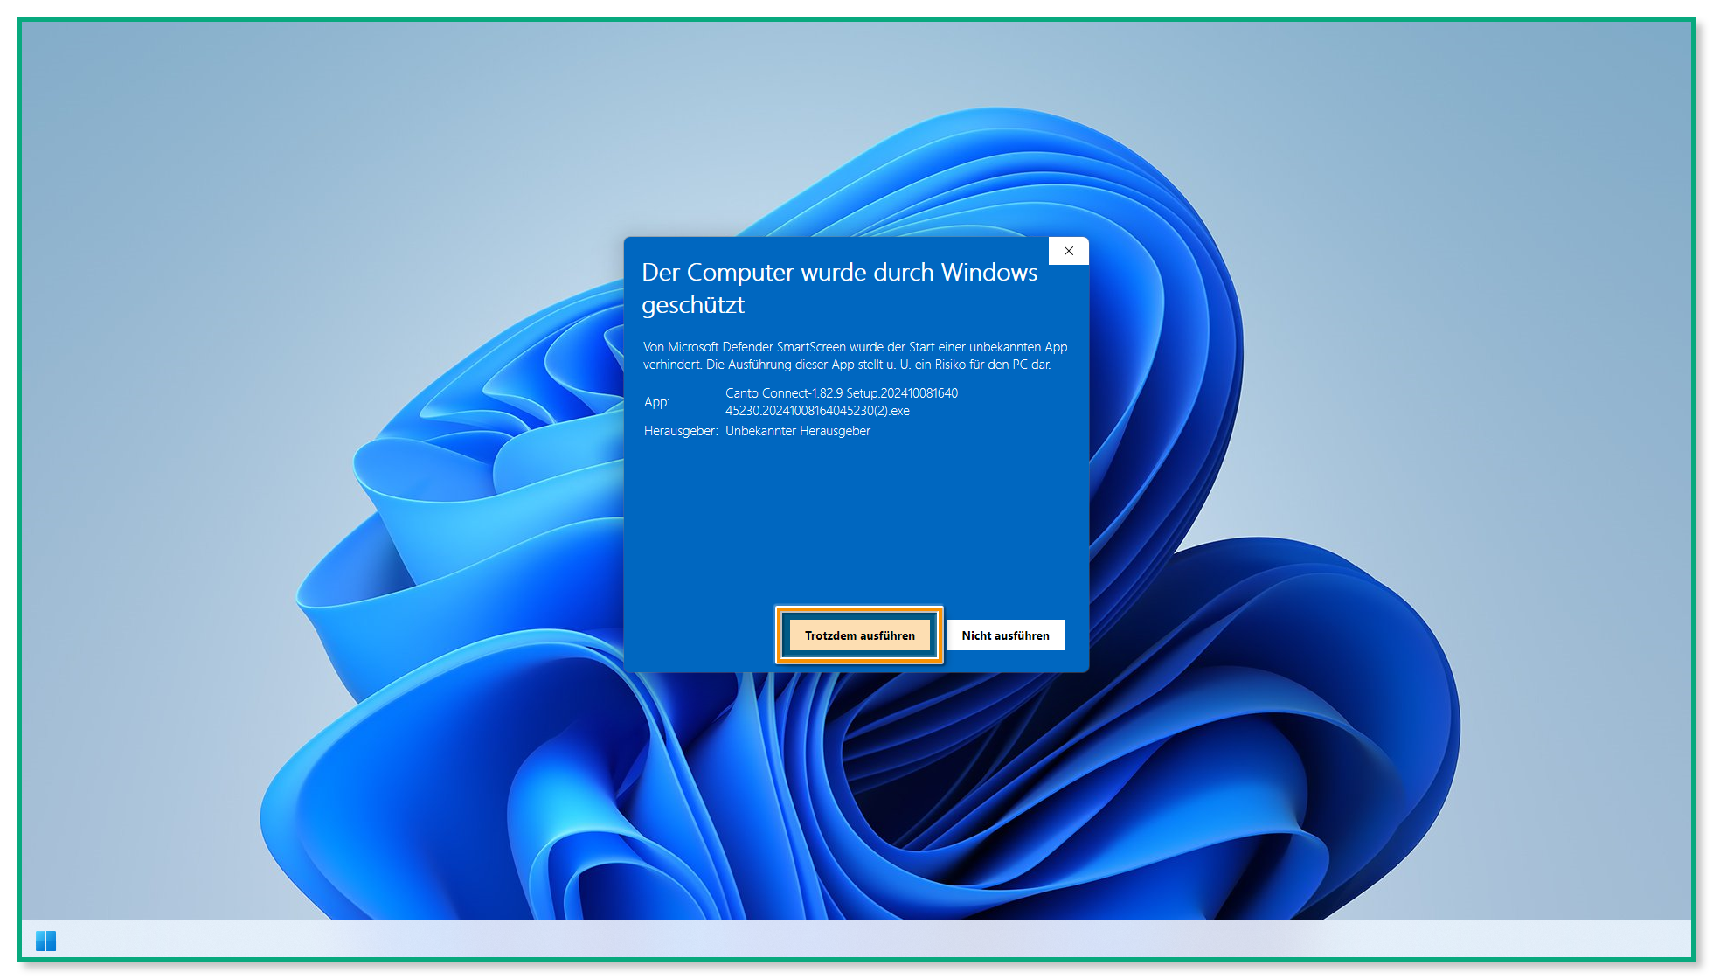
Task: Close the SmartScreen dialog with X
Action: pyautogui.click(x=1068, y=251)
